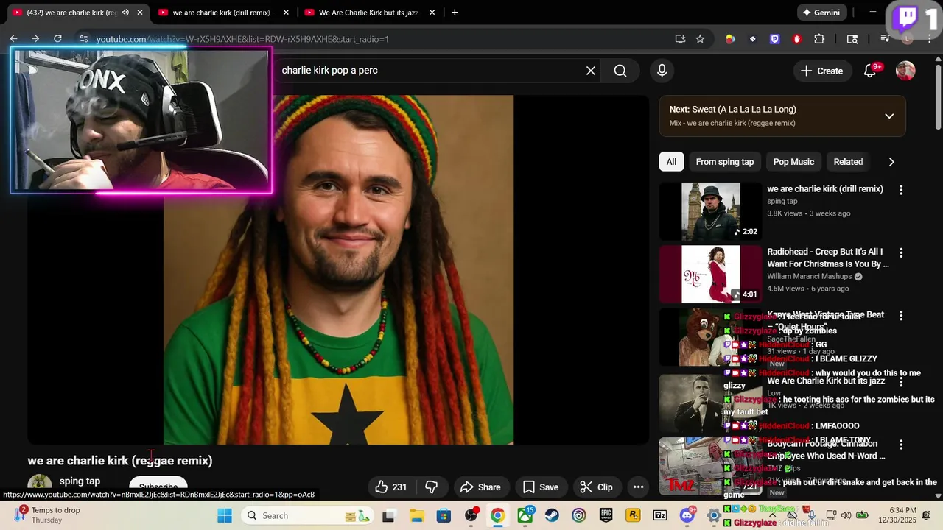Open Steam from the taskbar

552,515
